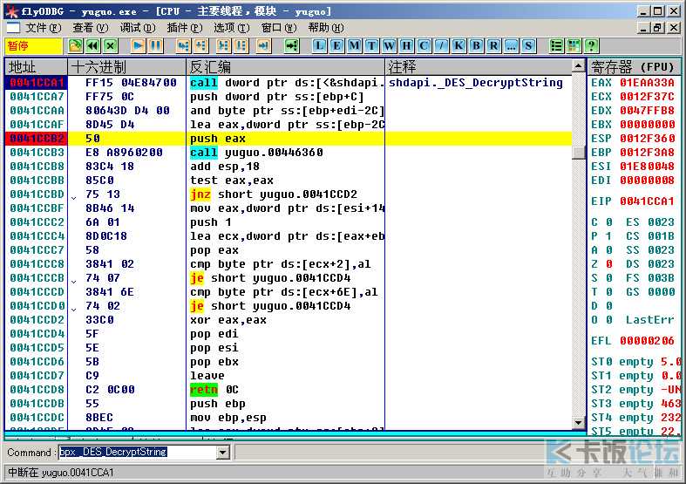
Task: Open the 插件(P) menu
Action: pos(184,28)
